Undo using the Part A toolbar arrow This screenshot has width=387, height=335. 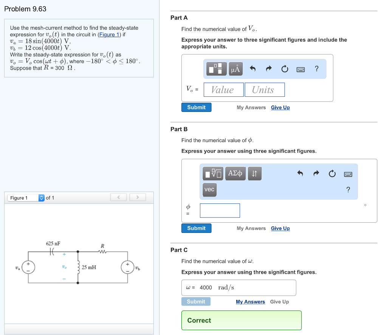[252, 69]
